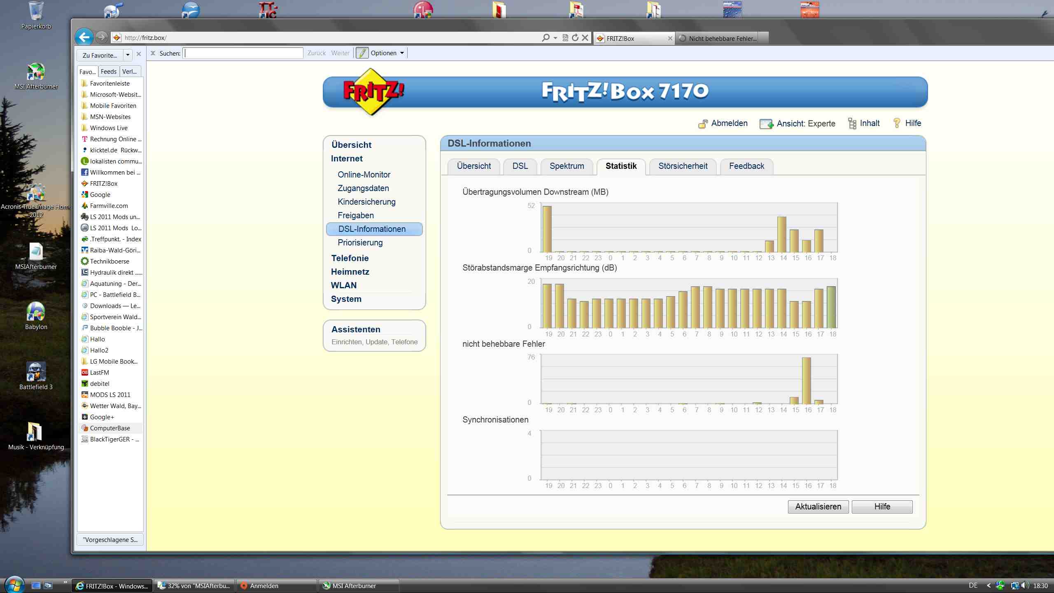Open Online-Monitor in the Internet menu
This screenshot has width=1054, height=593.
364,175
